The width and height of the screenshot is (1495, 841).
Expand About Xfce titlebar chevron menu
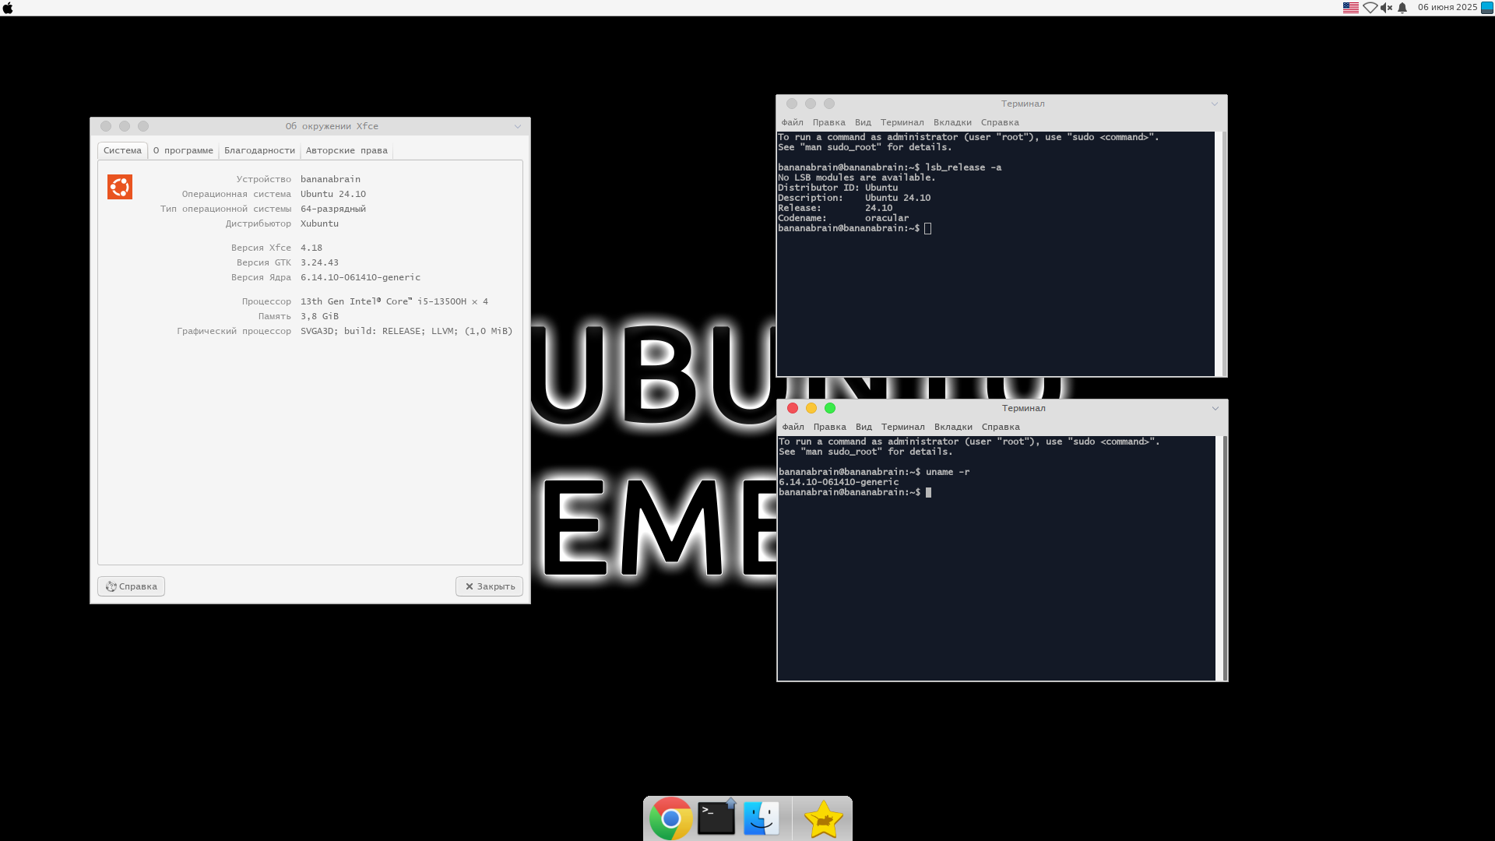pos(518,126)
